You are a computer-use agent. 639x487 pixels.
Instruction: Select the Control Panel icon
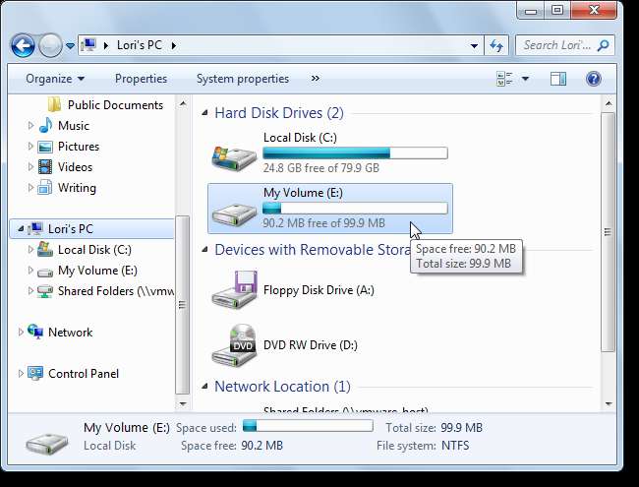tap(35, 373)
